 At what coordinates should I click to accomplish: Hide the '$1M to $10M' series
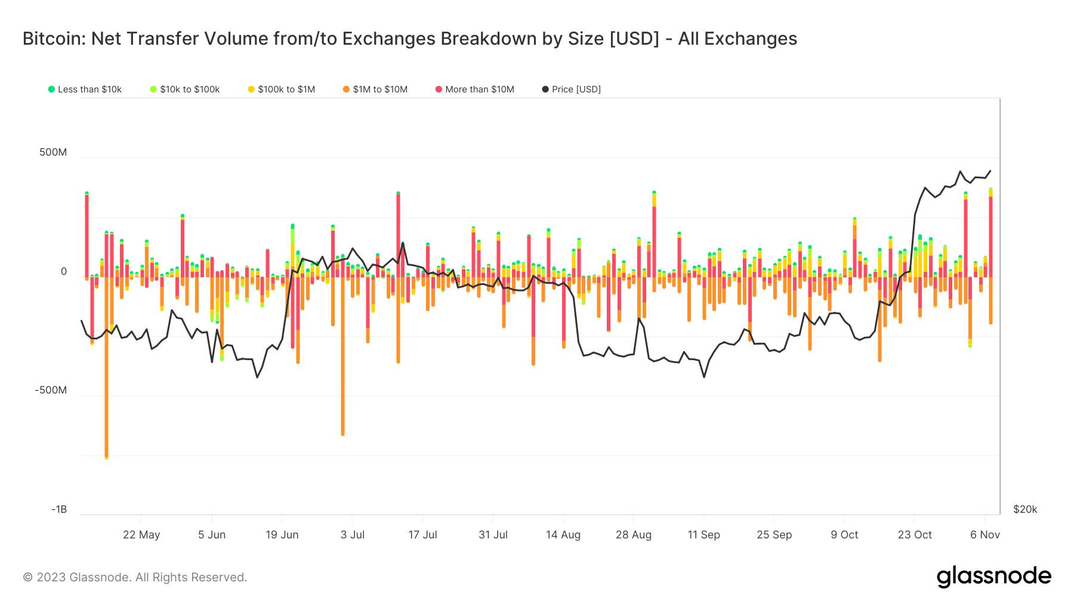click(x=380, y=89)
